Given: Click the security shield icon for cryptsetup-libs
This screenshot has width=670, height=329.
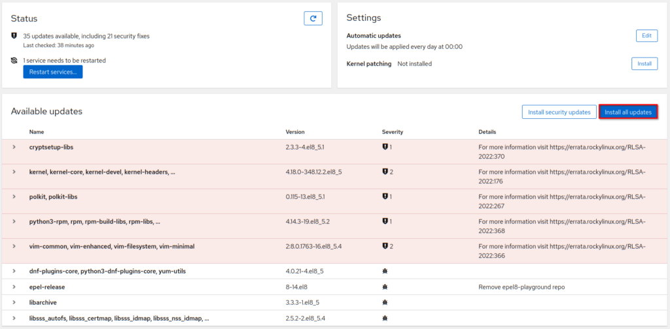Looking at the screenshot, I should click(385, 148).
